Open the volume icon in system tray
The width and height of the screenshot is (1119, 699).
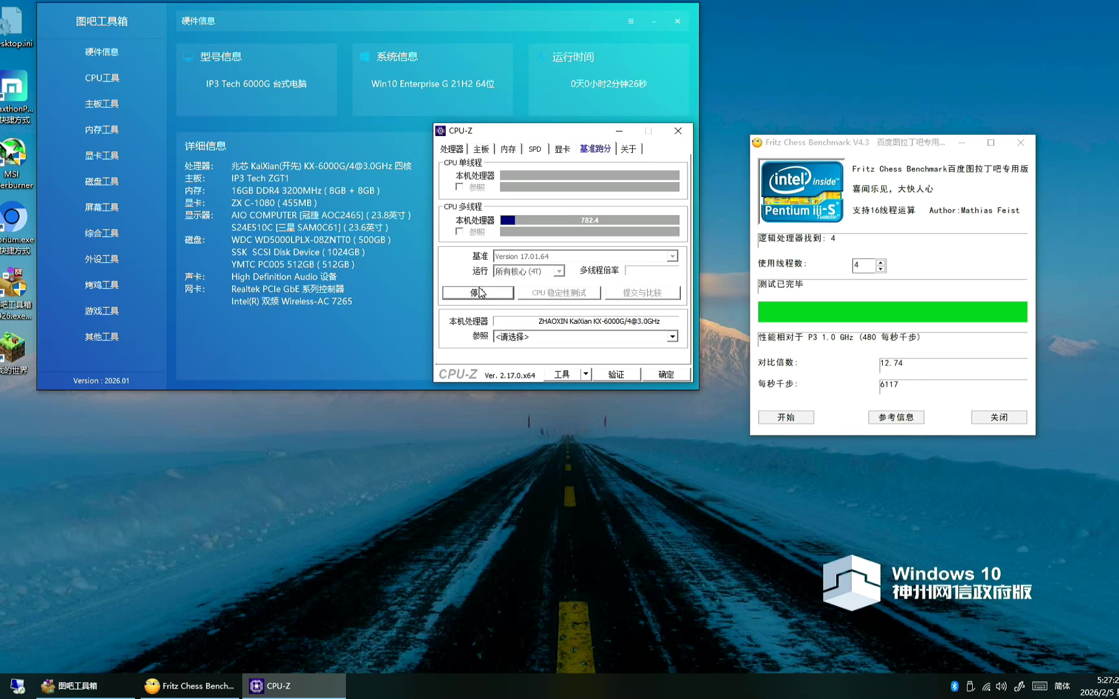point(1001,686)
